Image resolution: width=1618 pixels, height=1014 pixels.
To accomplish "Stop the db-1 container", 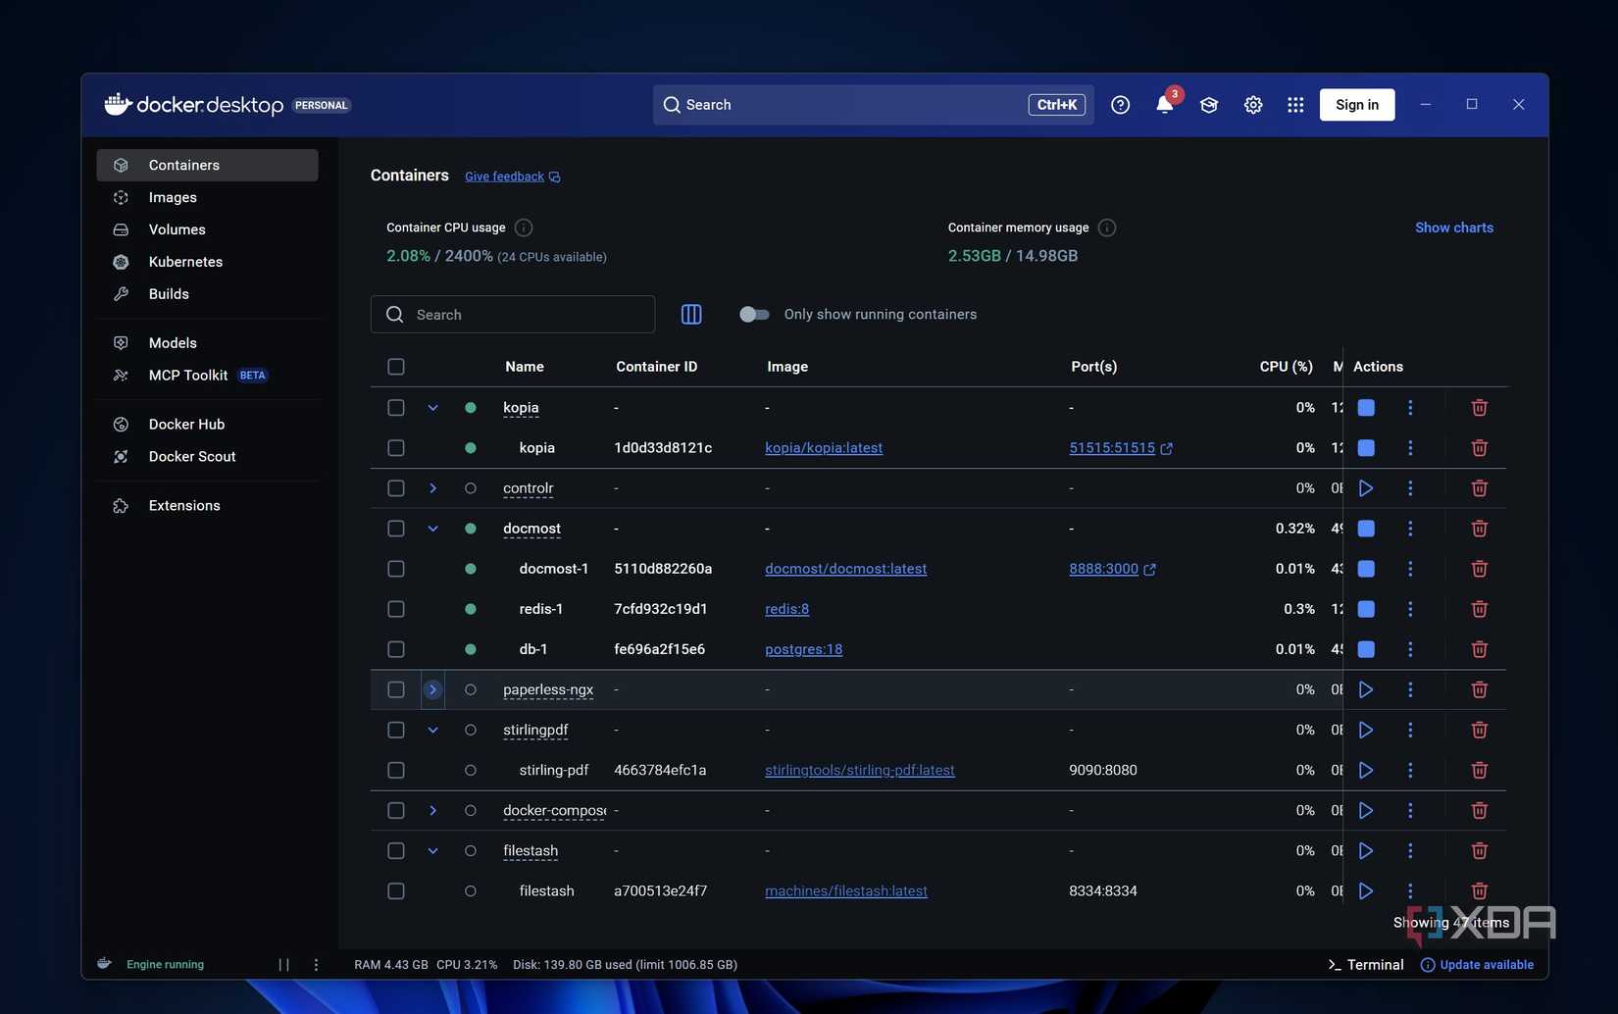I will (1366, 649).
